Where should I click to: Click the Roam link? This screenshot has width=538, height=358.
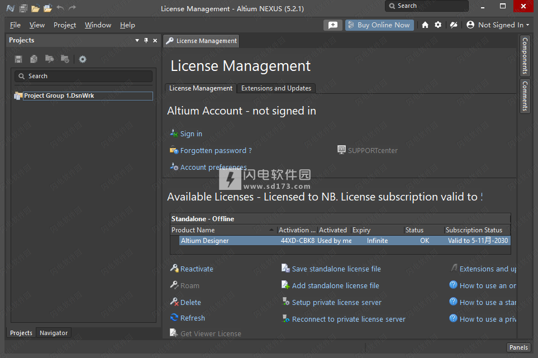(190, 285)
